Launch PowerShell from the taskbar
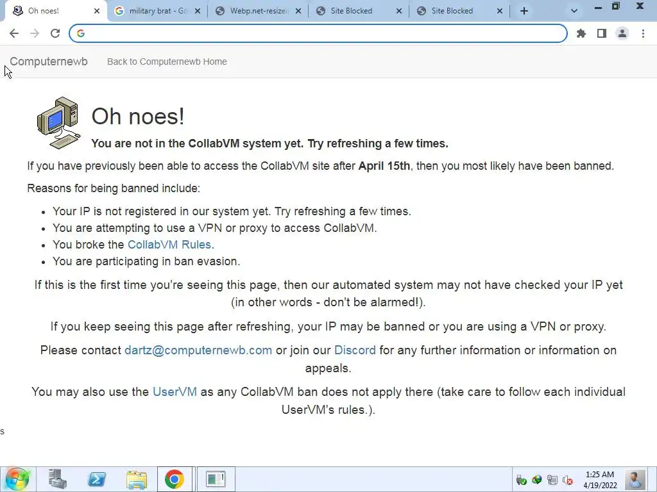 pos(96,479)
